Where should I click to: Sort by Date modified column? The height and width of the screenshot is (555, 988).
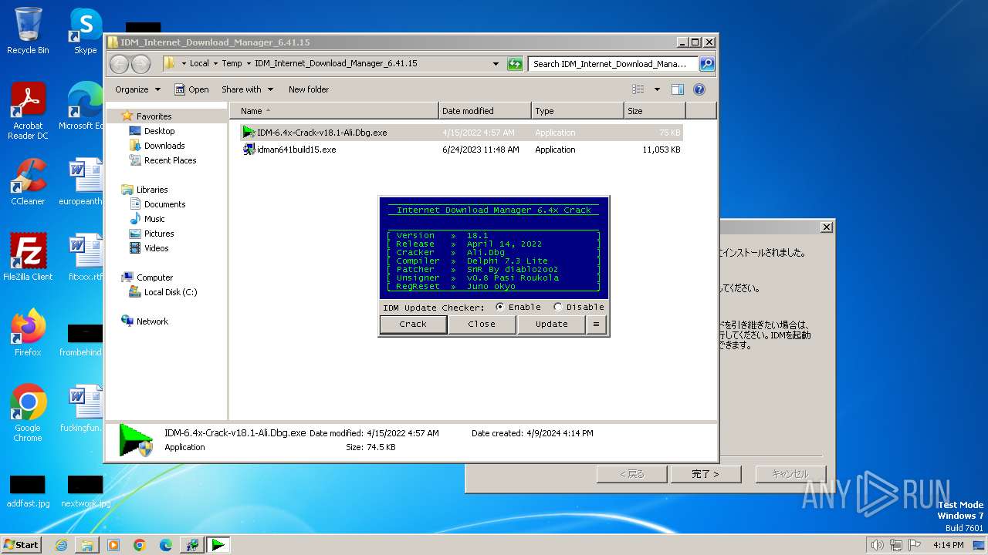pyautogui.click(x=485, y=111)
